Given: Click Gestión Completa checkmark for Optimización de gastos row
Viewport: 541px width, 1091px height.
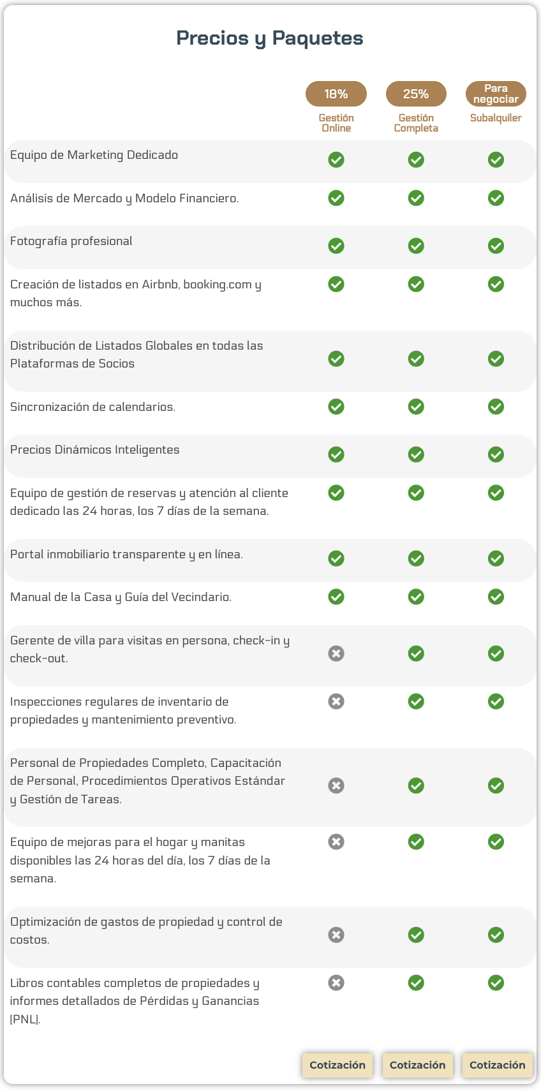Looking at the screenshot, I should 416,935.
